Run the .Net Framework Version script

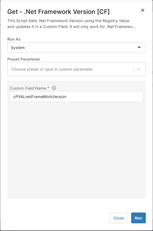tap(138, 218)
